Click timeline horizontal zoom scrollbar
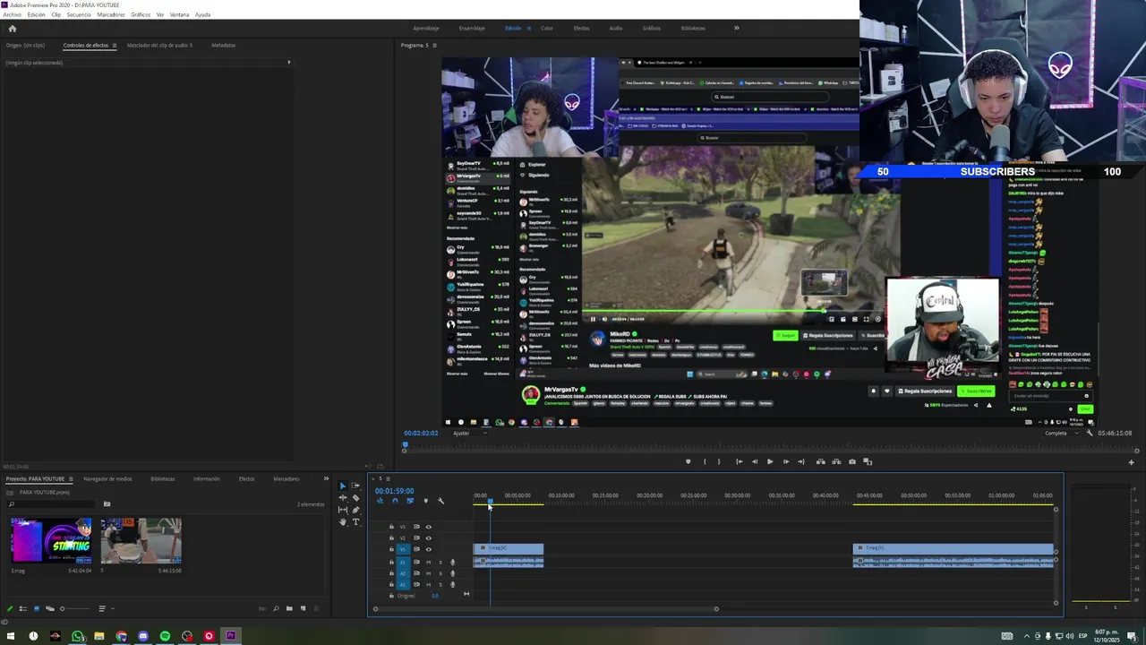Viewport: 1146px width, 645px height. click(x=545, y=609)
